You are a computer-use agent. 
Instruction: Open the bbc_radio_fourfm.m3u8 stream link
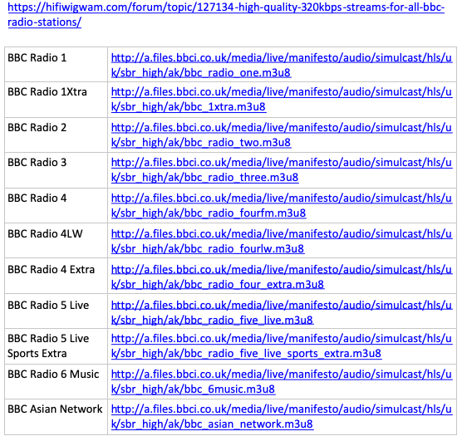[x=282, y=205]
